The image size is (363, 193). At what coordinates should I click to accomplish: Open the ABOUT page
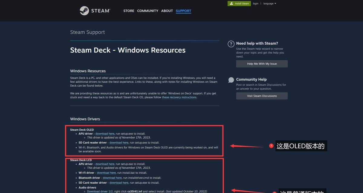tap(167, 11)
